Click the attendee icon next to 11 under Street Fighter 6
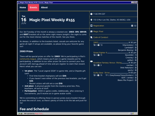 tap(98, 55)
